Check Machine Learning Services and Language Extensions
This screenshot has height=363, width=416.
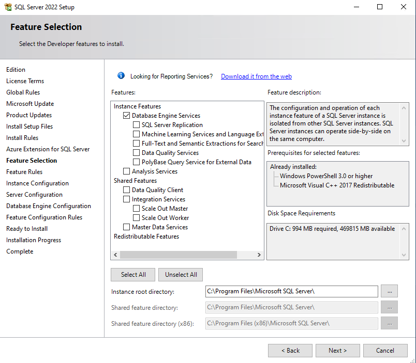click(136, 134)
